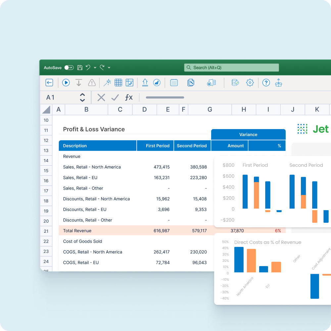
Task: Confirm entry with the checkmark button
Action: (115, 97)
